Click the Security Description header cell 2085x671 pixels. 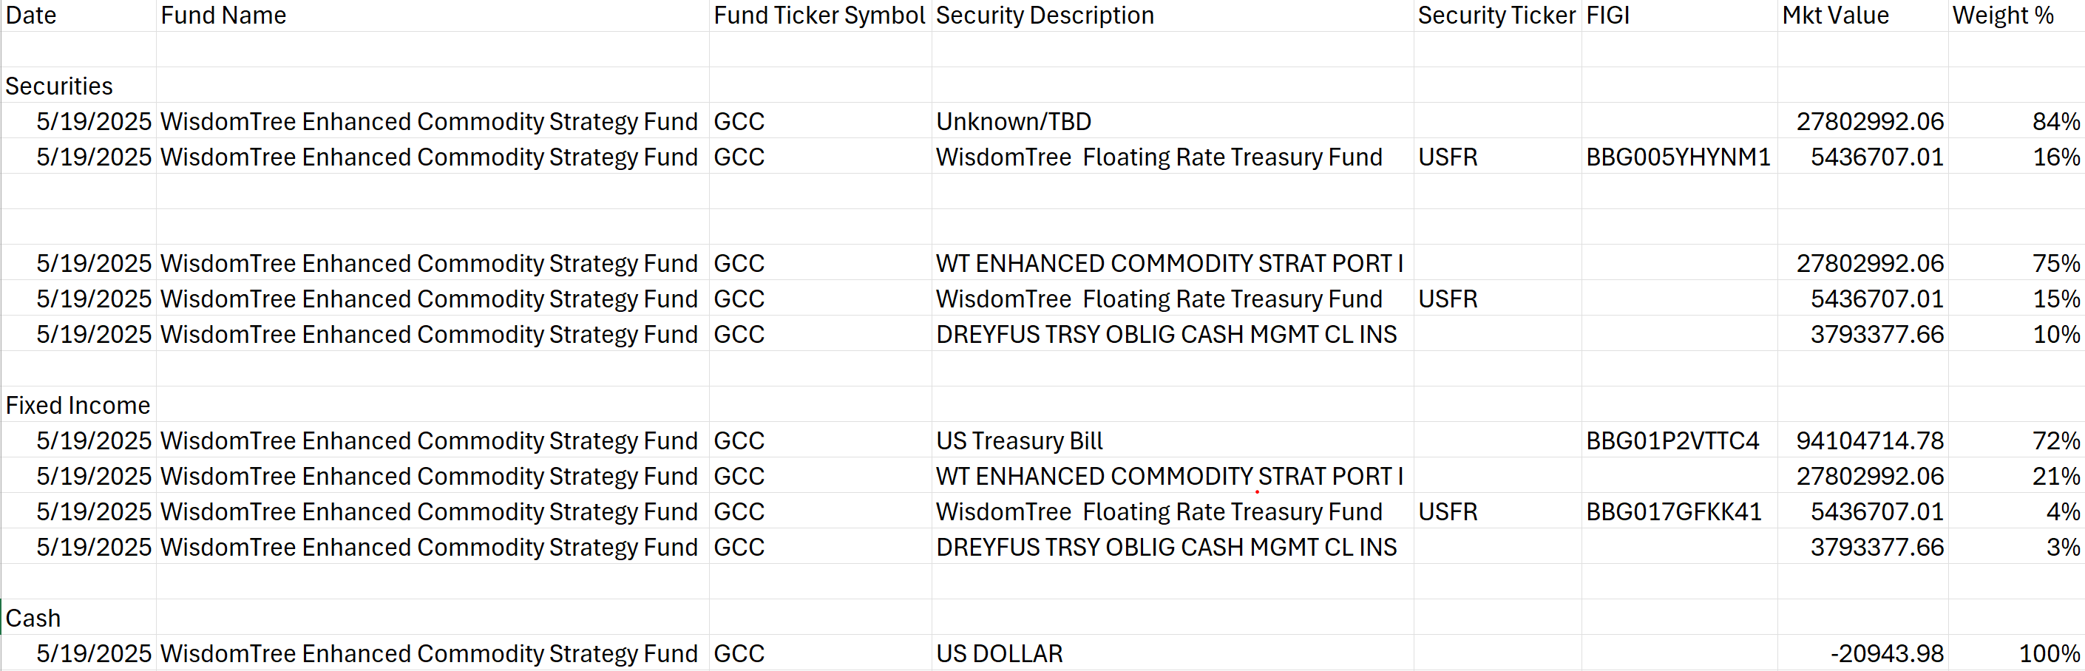[x=1172, y=16]
